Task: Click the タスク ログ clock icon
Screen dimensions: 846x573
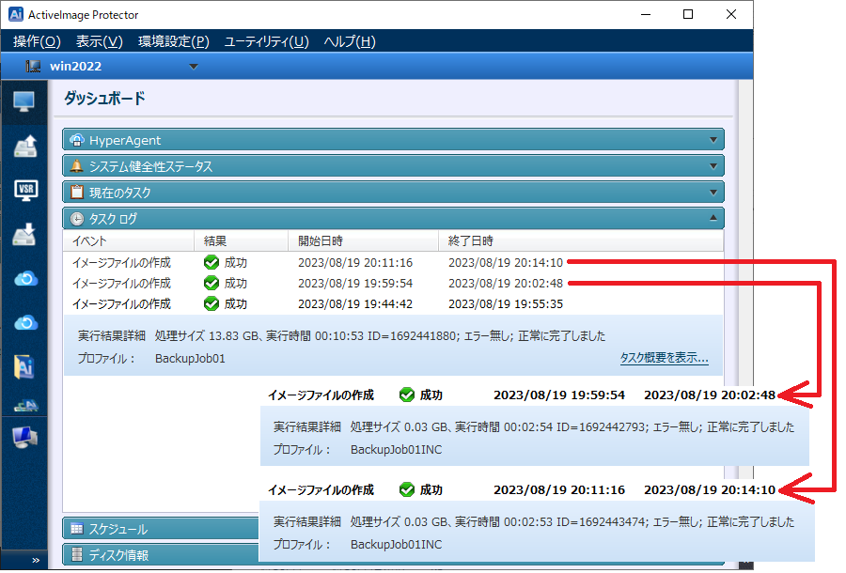Action: click(x=77, y=218)
